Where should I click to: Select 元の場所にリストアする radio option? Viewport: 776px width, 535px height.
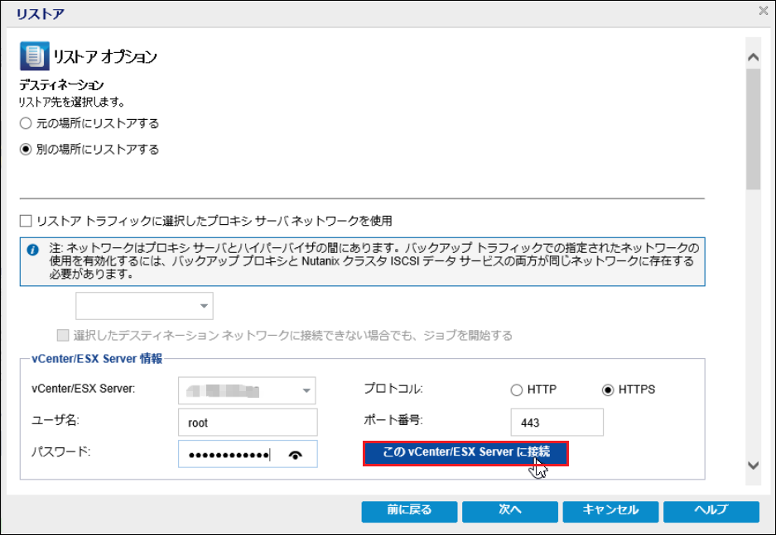26,123
